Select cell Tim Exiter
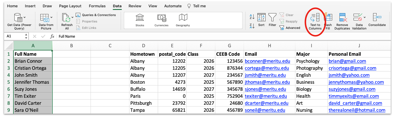 click(33, 96)
